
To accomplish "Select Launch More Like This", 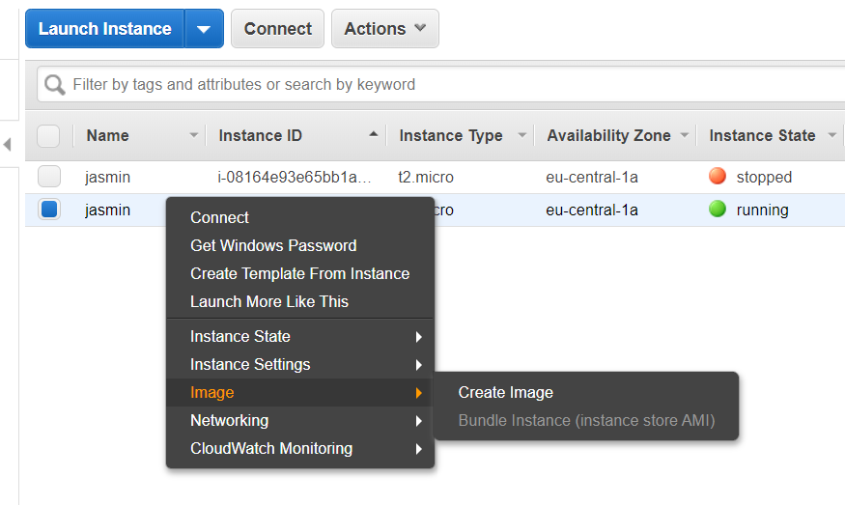I will tap(269, 301).
